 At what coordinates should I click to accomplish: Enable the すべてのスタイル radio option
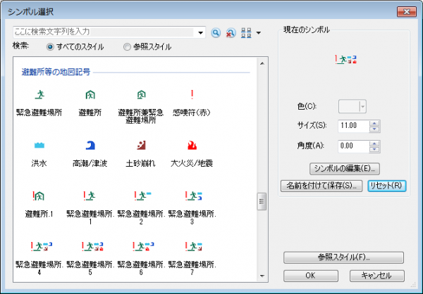coord(50,47)
